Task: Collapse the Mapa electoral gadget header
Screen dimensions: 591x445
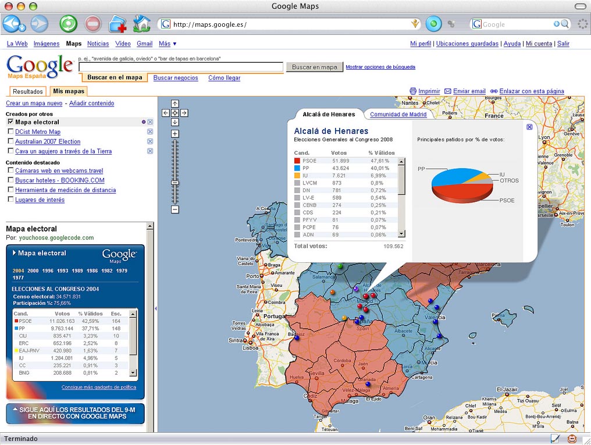Action: (x=15, y=253)
